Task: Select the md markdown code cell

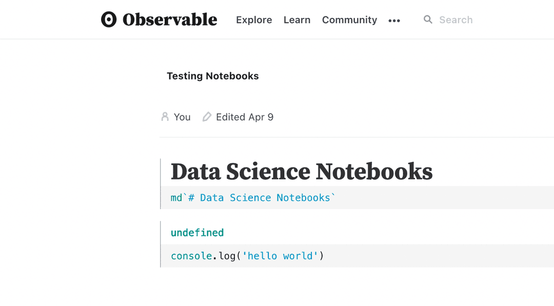Action: (252, 197)
